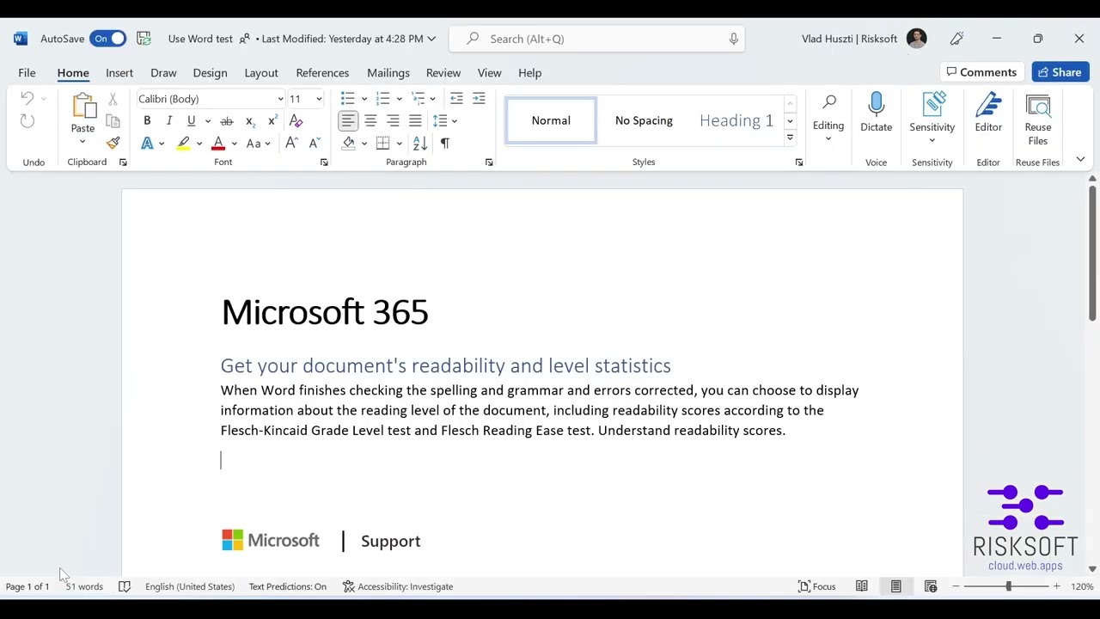Center the paragraph text
The height and width of the screenshot is (619, 1100).
[x=370, y=121]
